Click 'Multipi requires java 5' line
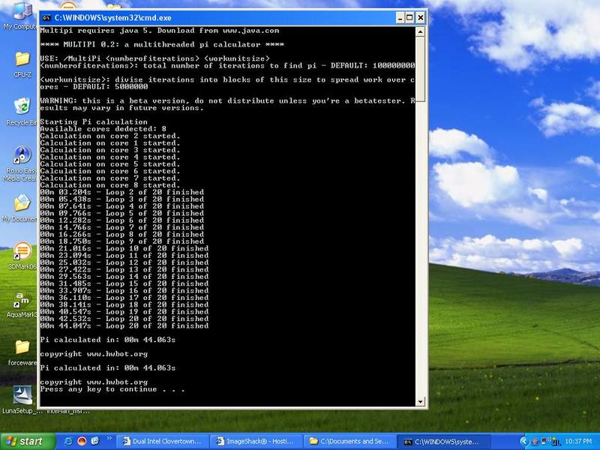 pyautogui.click(x=160, y=31)
